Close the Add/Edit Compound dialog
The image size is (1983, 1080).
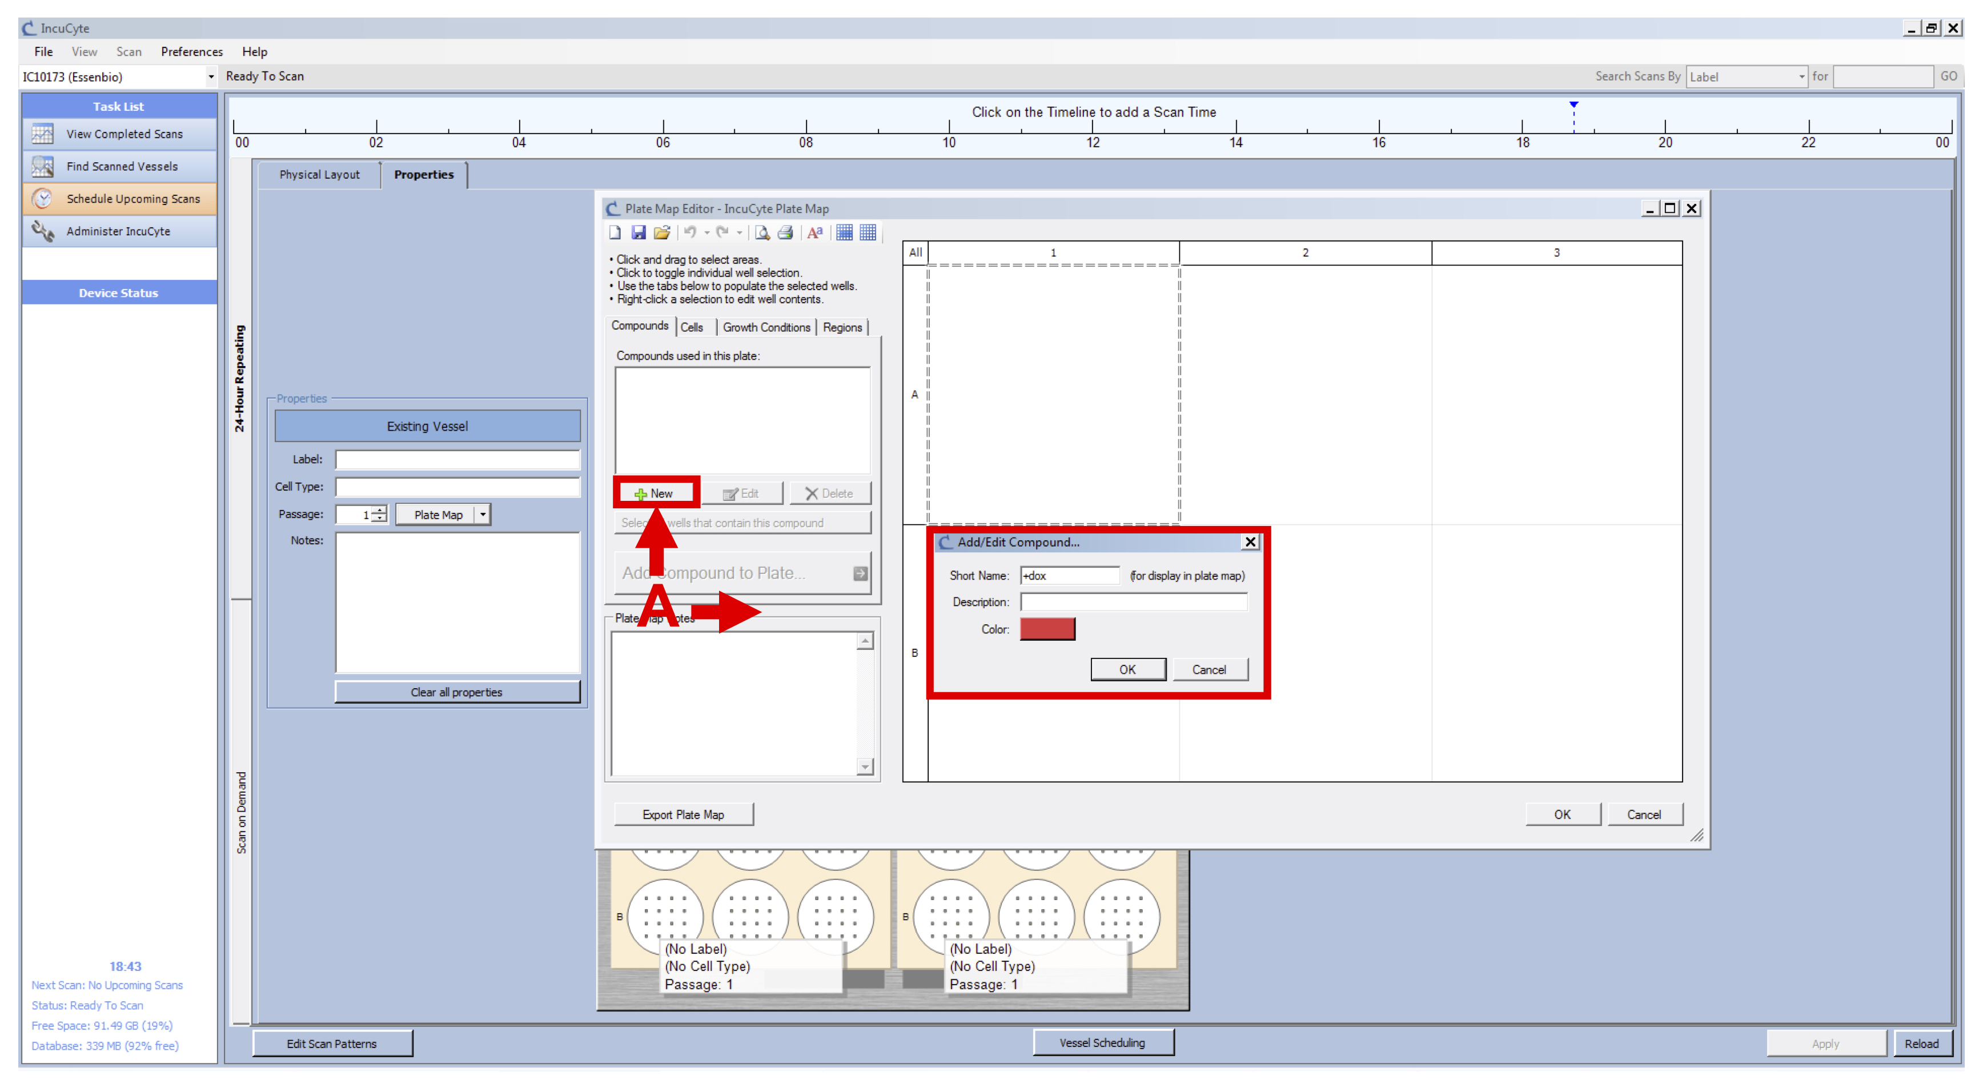tap(1251, 542)
